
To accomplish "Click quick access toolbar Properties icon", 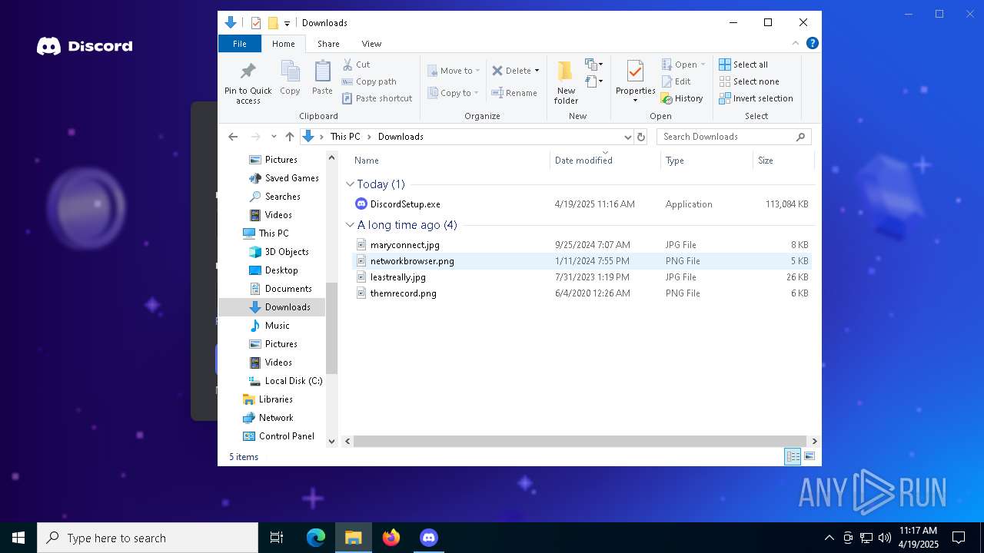I will pos(256,23).
